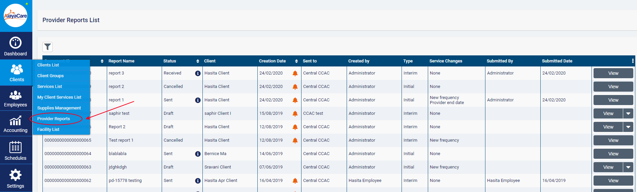
Task: Open the Settings gear section
Action: click(15, 178)
